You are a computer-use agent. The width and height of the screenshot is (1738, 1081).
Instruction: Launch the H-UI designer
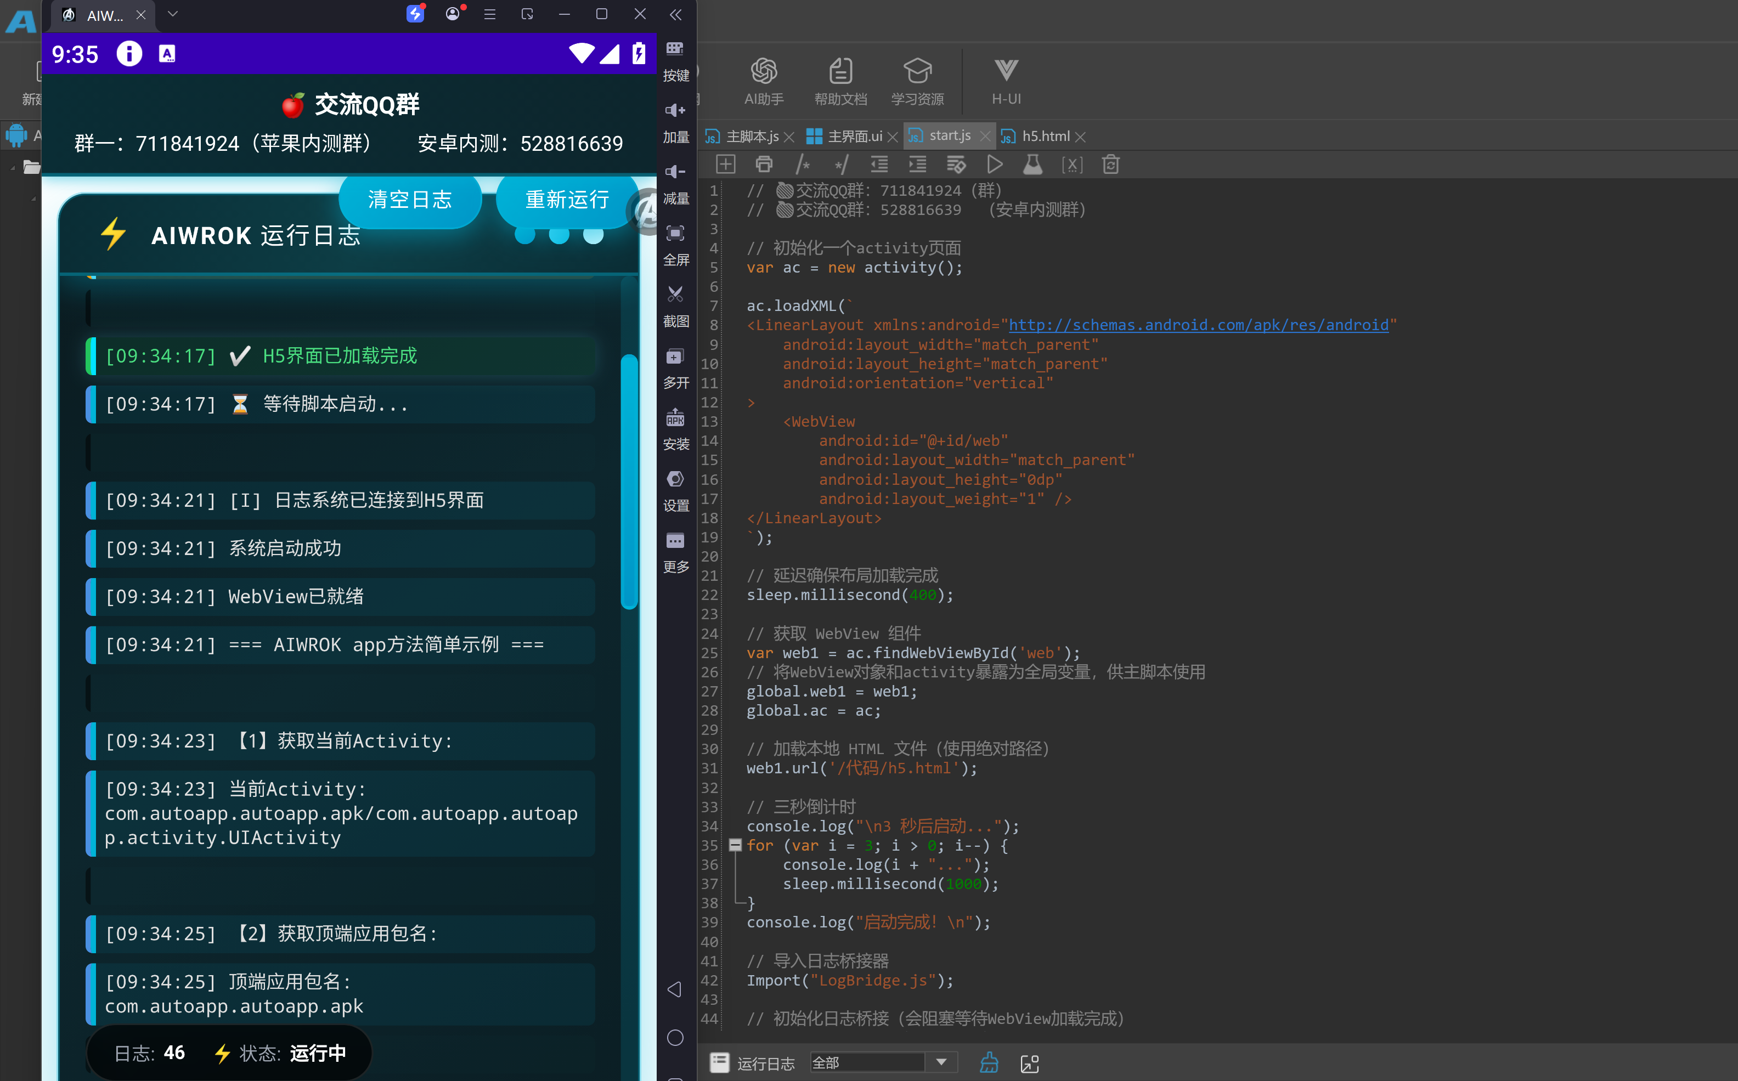(1006, 81)
